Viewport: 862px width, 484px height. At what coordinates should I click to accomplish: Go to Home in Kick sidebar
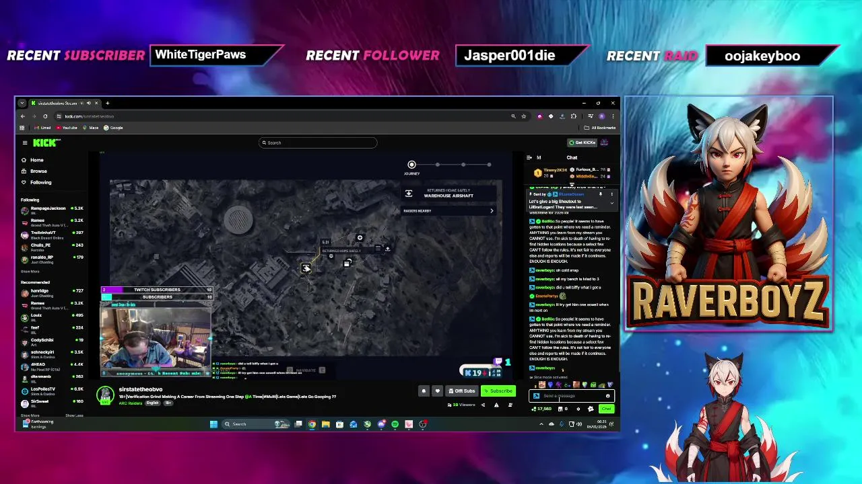(32, 160)
